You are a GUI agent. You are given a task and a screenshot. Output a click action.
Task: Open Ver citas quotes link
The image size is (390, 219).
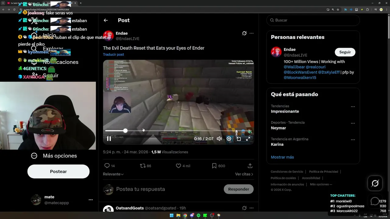click(244, 174)
